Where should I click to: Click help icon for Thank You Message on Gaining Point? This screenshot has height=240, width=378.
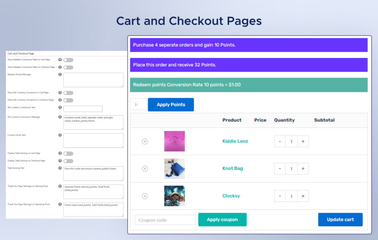pyautogui.click(x=60, y=186)
